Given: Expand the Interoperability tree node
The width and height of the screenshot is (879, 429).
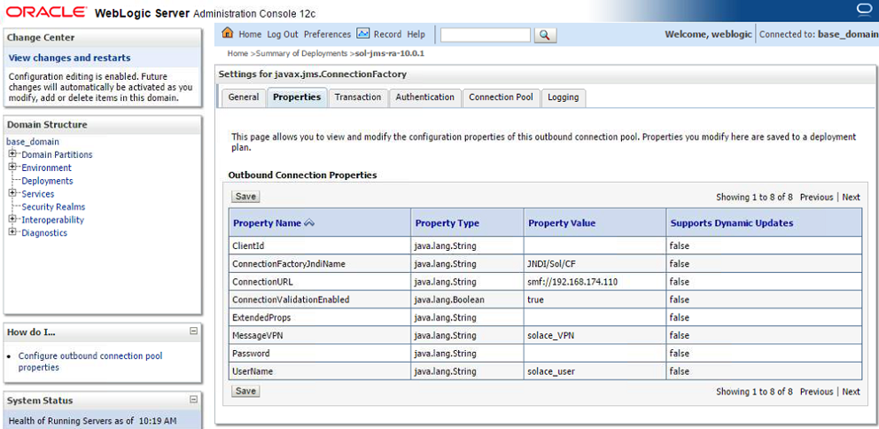Looking at the screenshot, I should [13, 220].
